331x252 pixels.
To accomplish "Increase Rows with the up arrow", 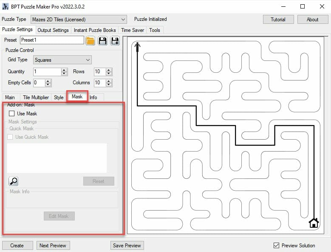I will coord(109,70).
